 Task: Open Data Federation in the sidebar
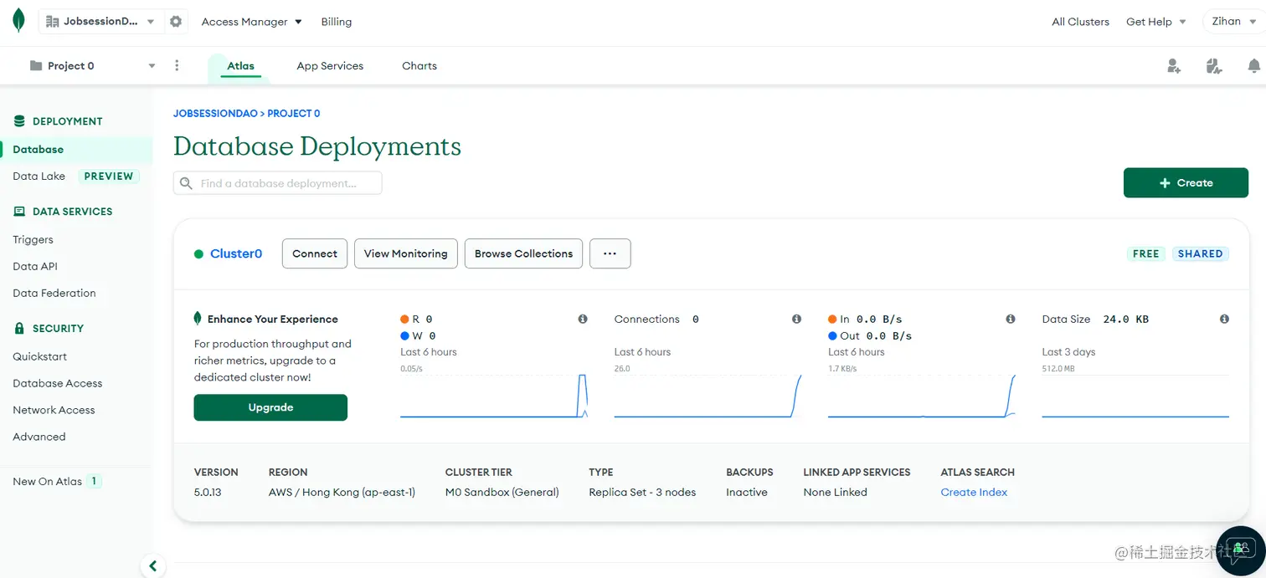[54, 294]
